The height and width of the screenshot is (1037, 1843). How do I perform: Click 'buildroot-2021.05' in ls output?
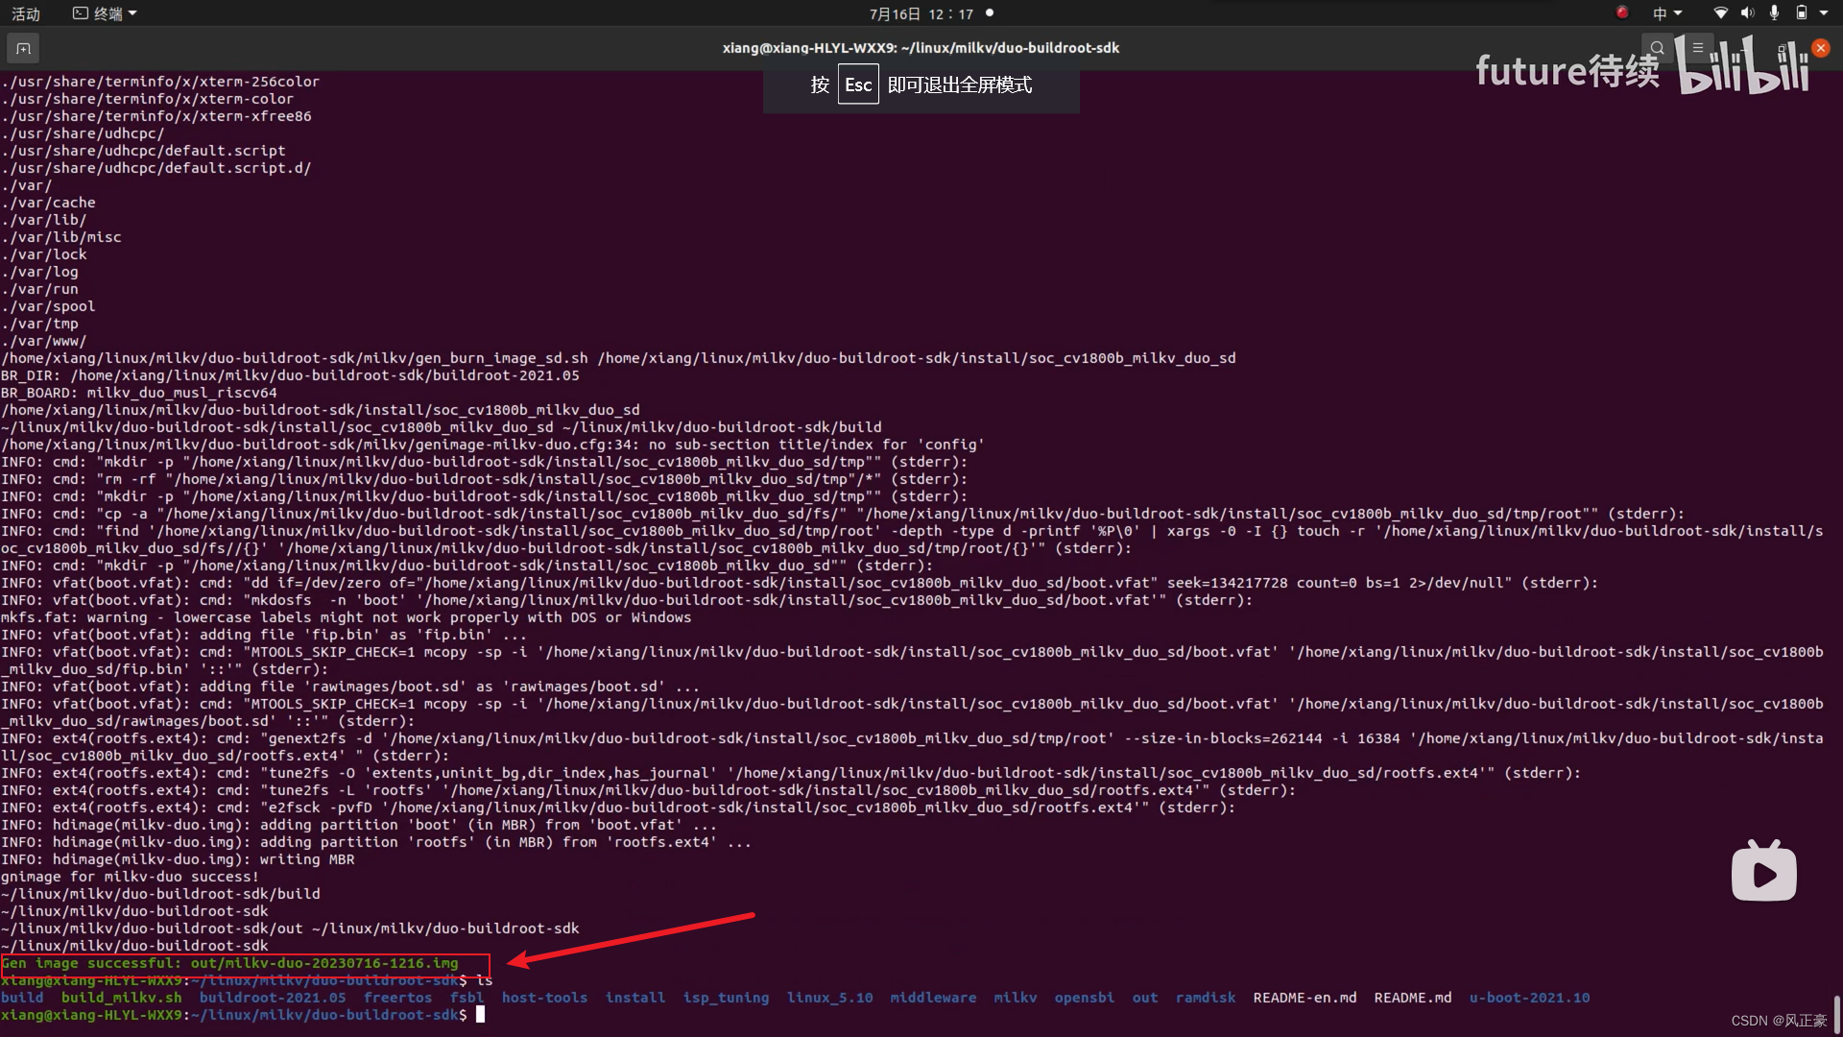coord(273,998)
